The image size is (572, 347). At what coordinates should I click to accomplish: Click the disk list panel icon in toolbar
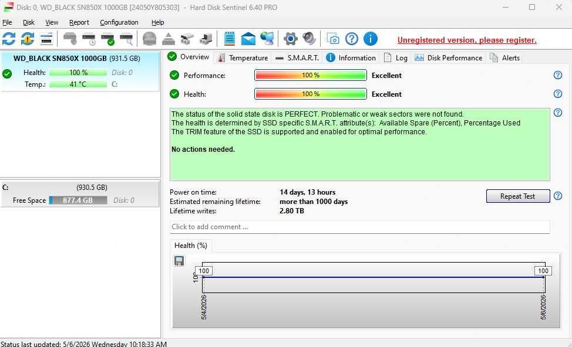[x=47, y=39]
